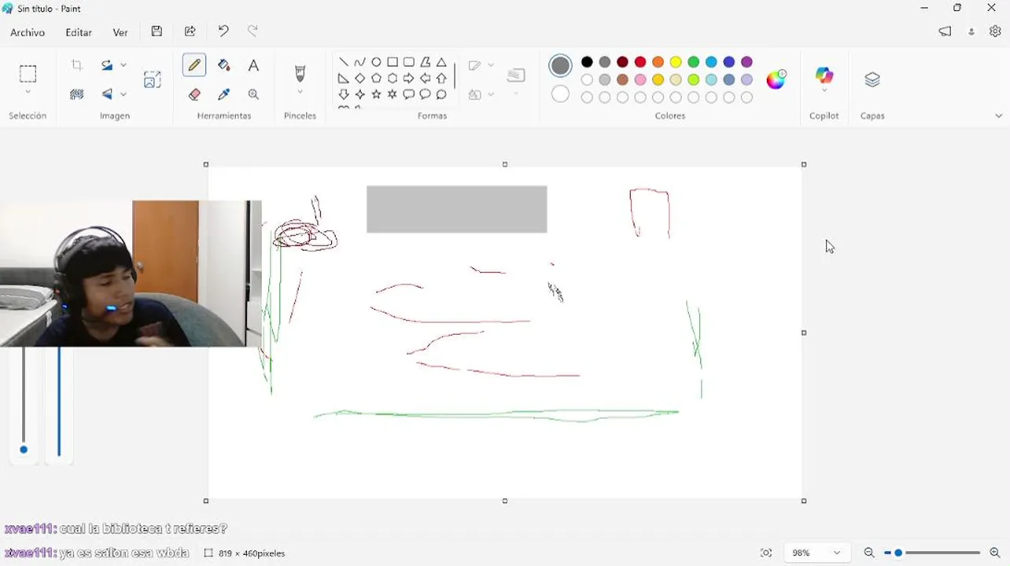
Task: Open Paint settings gear
Action: click(995, 31)
